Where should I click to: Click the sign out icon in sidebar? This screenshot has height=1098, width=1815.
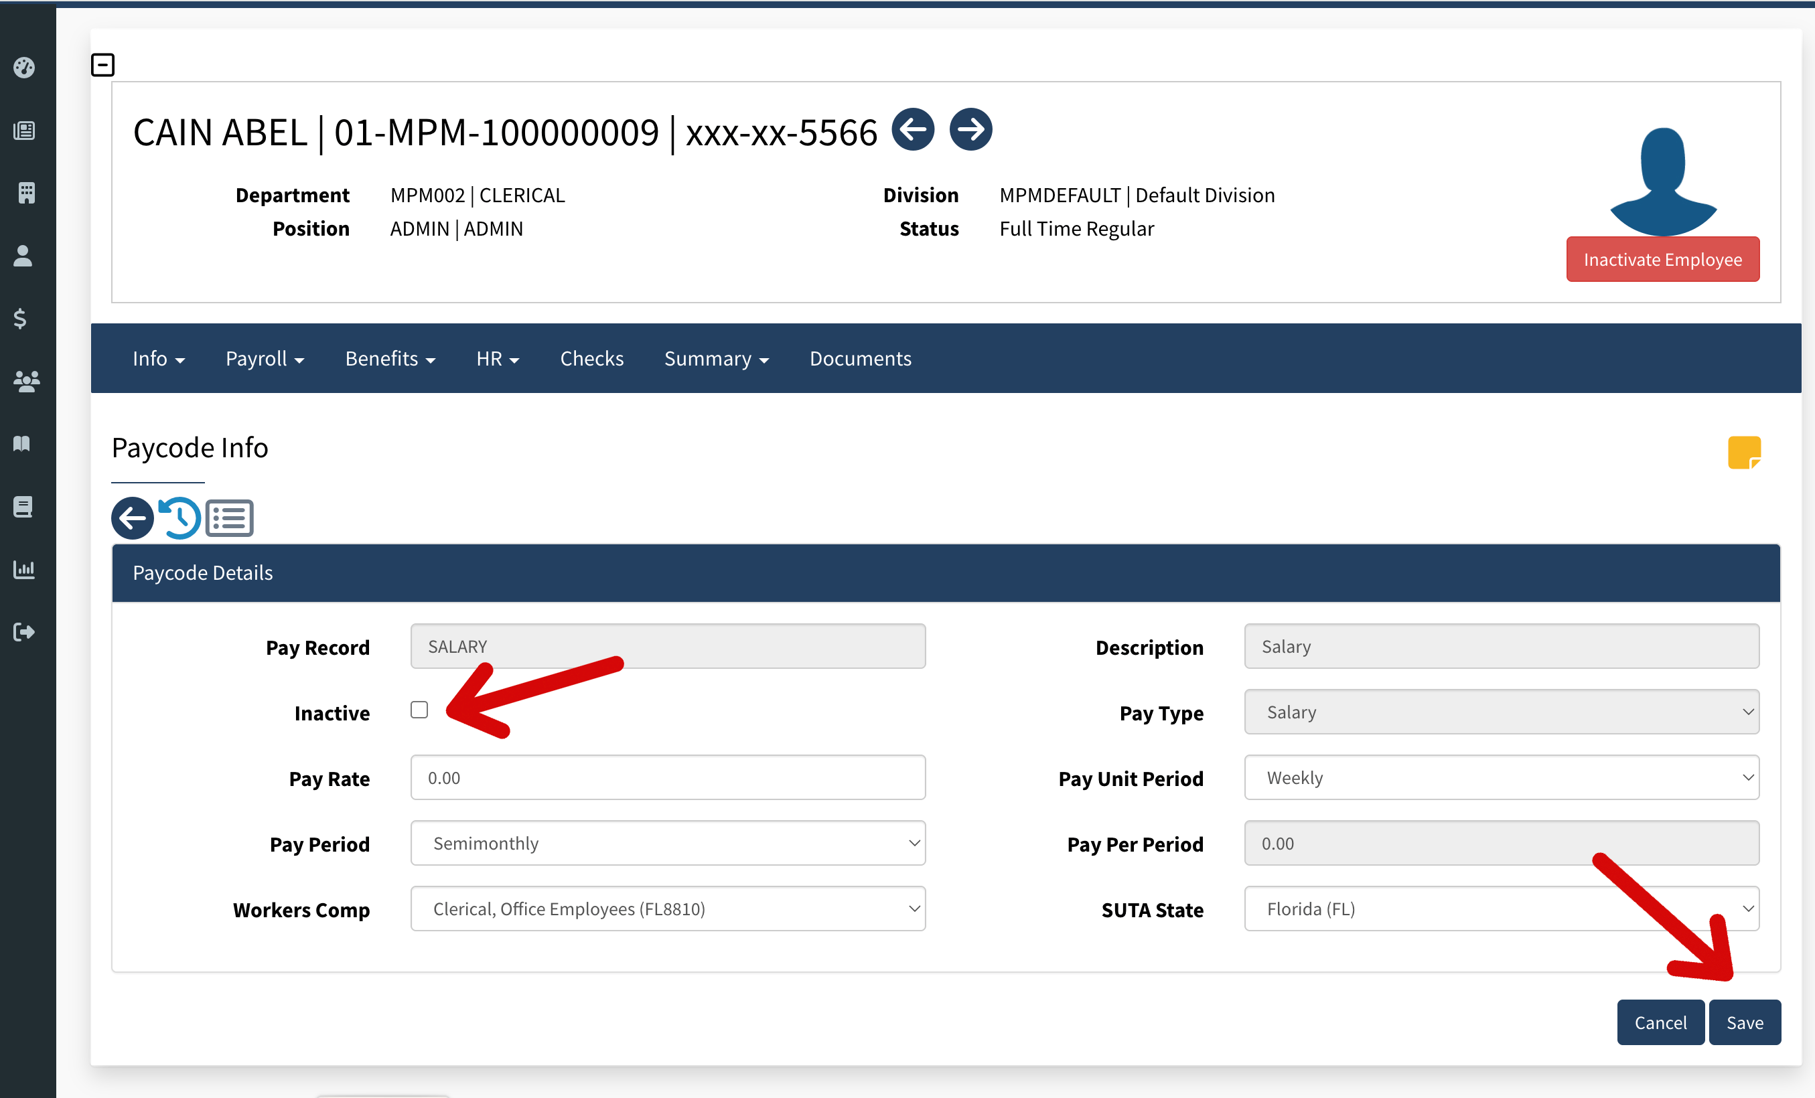(x=24, y=632)
